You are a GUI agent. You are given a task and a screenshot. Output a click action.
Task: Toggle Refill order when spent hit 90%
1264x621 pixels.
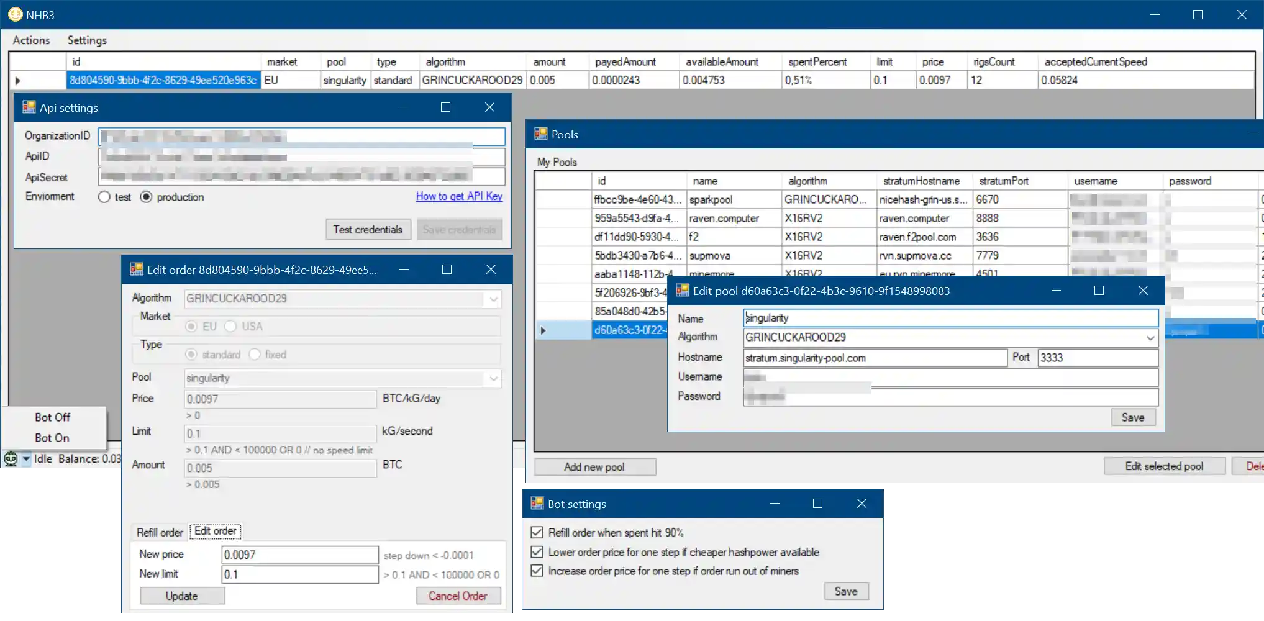pyautogui.click(x=537, y=533)
